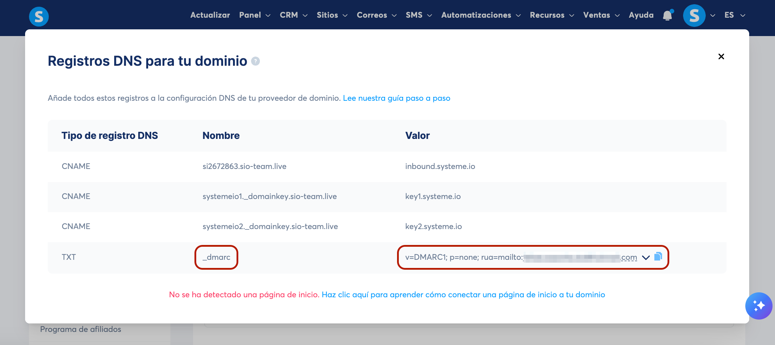This screenshot has height=345, width=775.
Task: Select the key2.systeme.io value
Action: coord(433,227)
